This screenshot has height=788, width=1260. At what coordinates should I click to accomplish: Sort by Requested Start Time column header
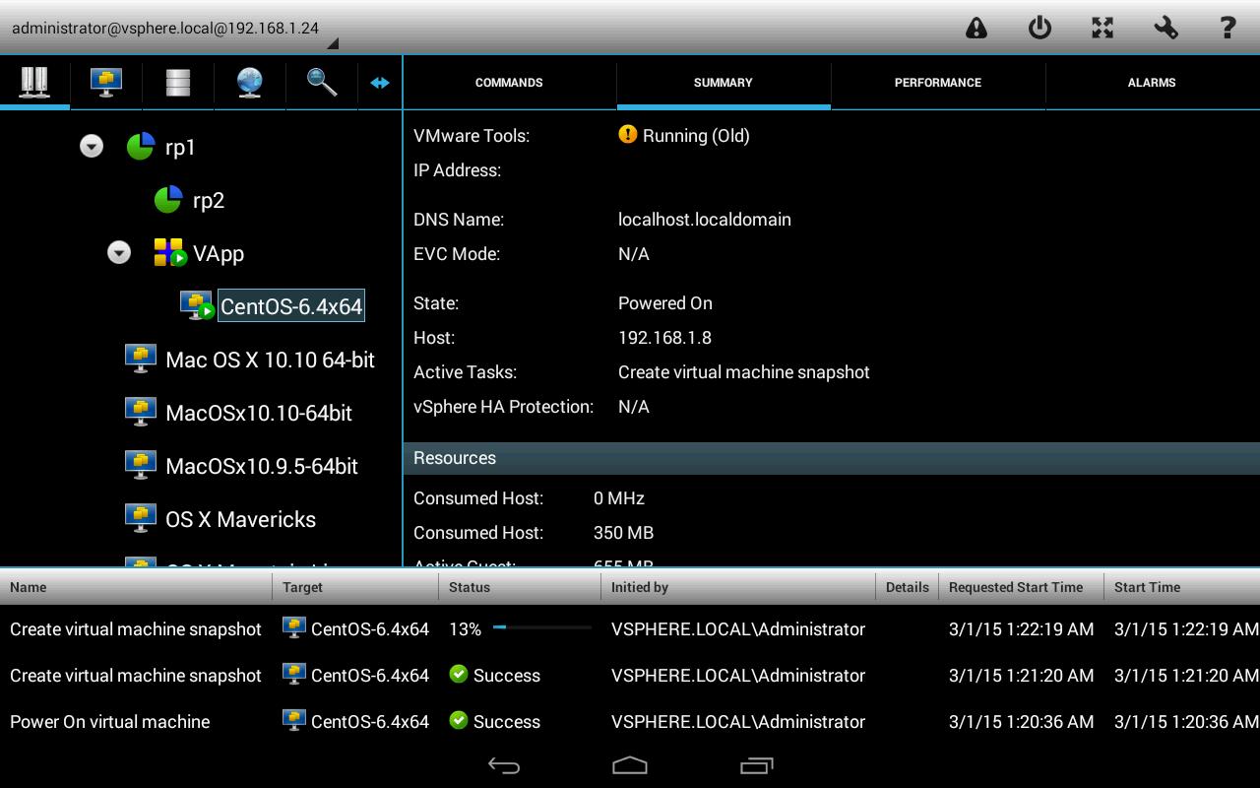tap(1021, 587)
